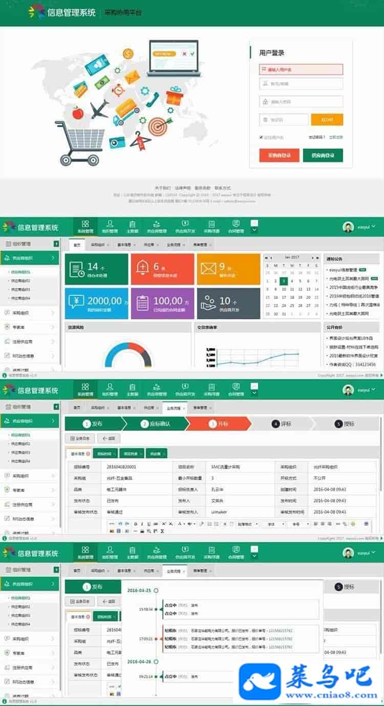Open the 段落格式 dropdown in the editor toolbar

pyautogui.click(x=248, y=524)
